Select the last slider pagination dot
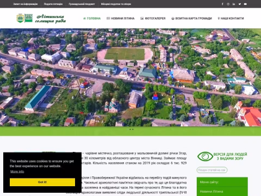This screenshot has height=196, width=261. pos(133,130)
